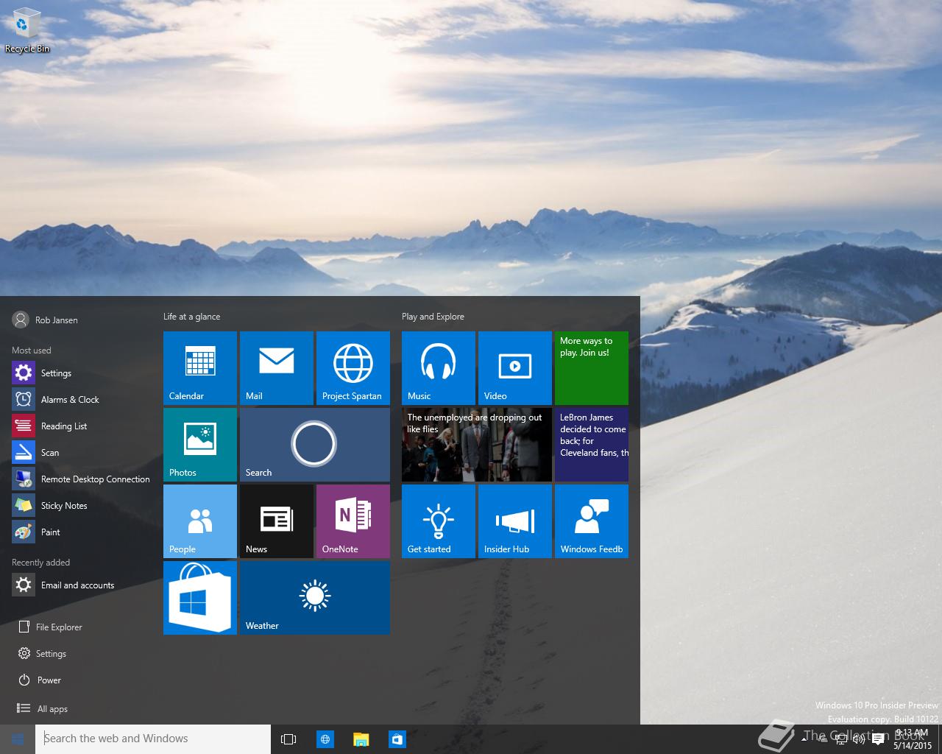
Task: Click the clock showing 9:13 AM
Action: point(913,739)
